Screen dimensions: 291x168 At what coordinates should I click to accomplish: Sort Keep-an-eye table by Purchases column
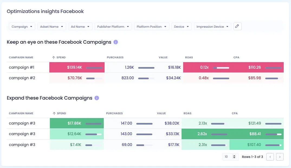click(115, 58)
